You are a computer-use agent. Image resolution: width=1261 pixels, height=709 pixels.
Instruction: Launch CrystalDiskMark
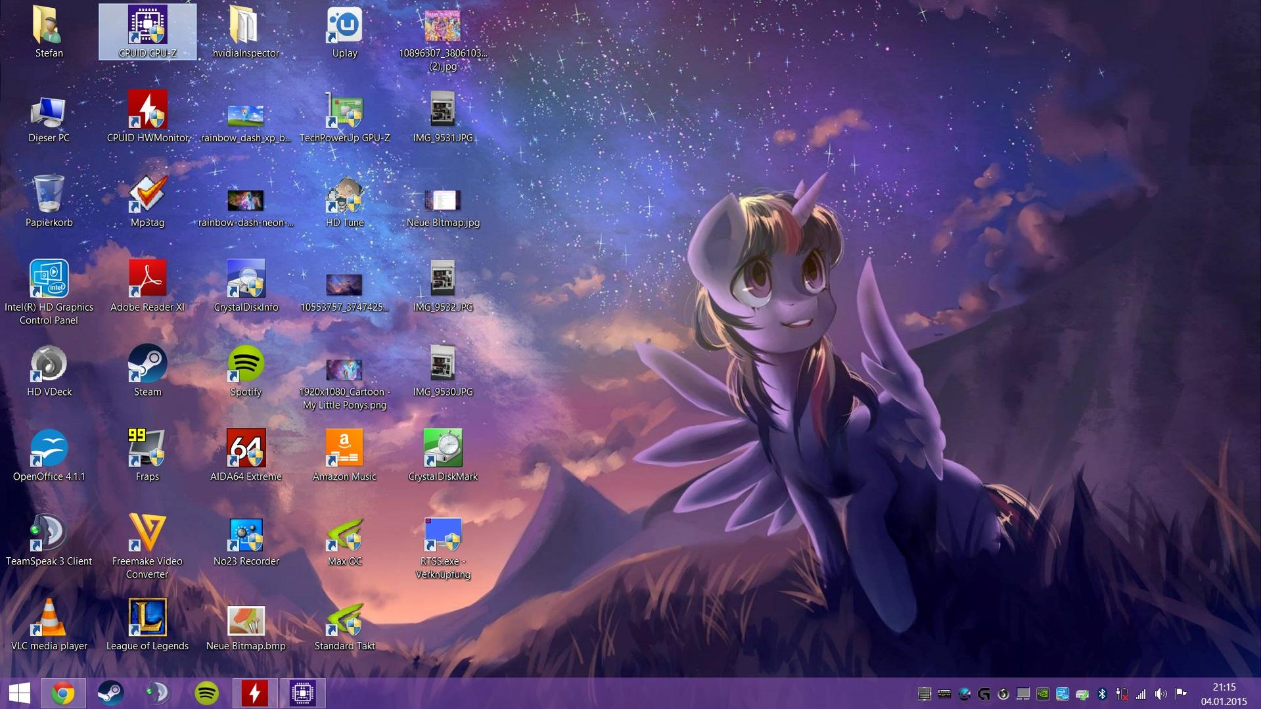point(443,457)
